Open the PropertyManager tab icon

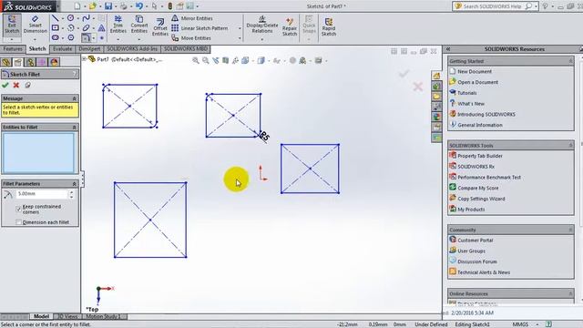point(18,62)
